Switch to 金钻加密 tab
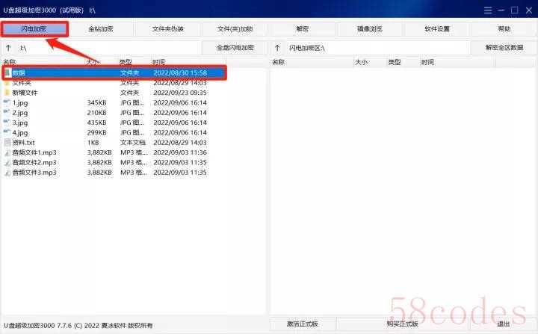The height and width of the screenshot is (334, 538). point(101,29)
